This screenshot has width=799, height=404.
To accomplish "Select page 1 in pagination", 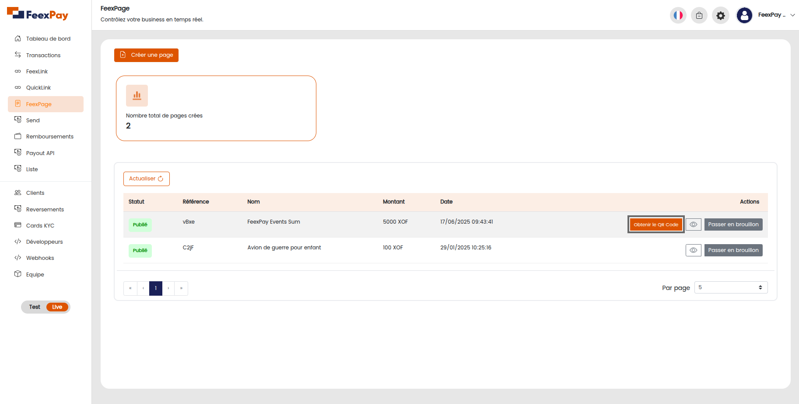I will click(x=156, y=288).
